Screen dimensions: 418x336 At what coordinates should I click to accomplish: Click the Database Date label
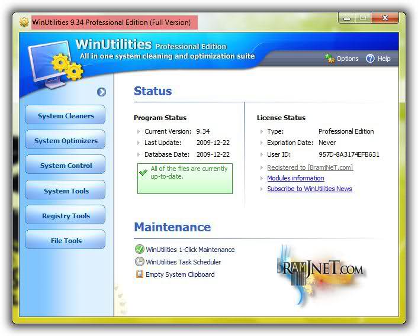pos(167,154)
